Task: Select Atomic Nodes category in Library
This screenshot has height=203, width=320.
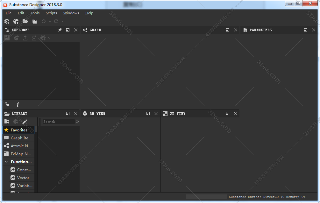Action: [18, 146]
